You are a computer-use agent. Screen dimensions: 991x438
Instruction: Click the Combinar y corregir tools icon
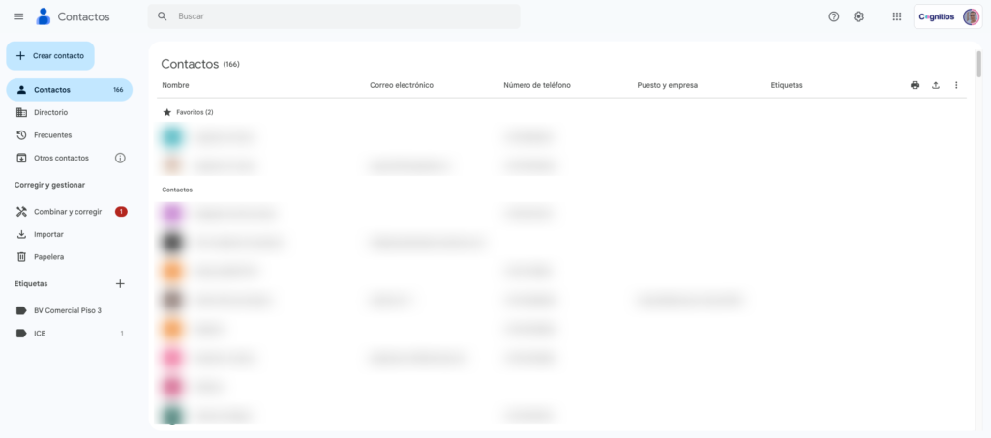click(x=21, y=212)
